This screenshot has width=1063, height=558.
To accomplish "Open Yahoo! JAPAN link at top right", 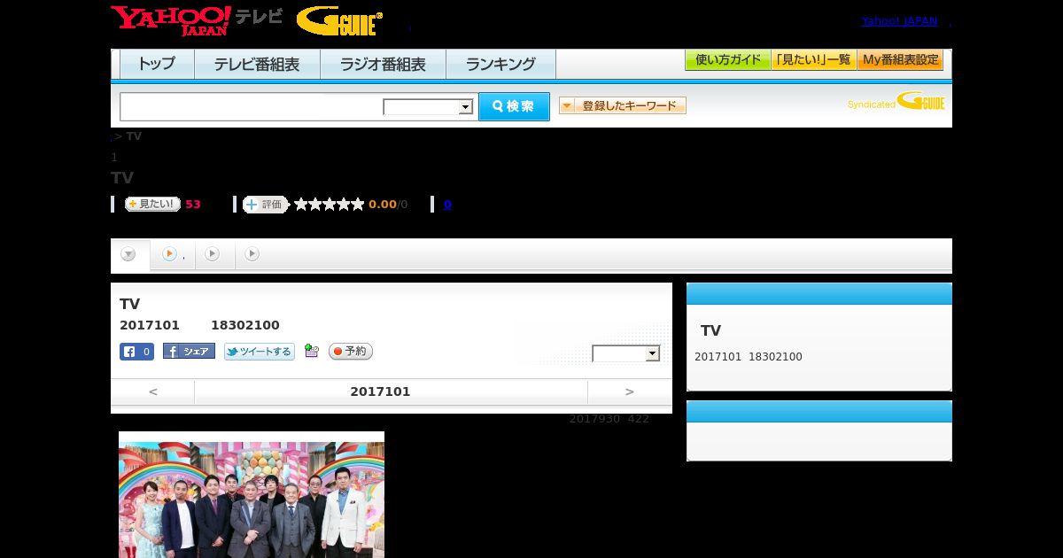I will (899, 20).
